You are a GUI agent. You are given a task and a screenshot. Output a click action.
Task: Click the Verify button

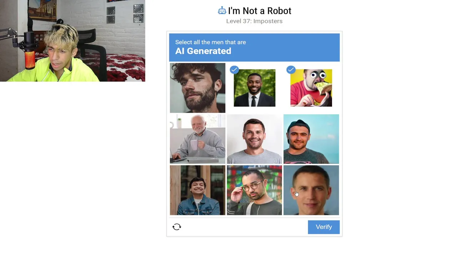pos(324,227)
